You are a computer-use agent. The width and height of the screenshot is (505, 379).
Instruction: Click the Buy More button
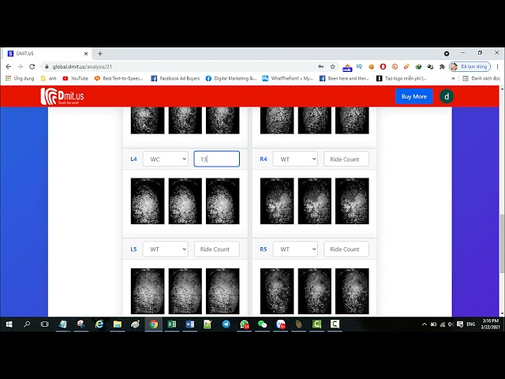[413, 96]
